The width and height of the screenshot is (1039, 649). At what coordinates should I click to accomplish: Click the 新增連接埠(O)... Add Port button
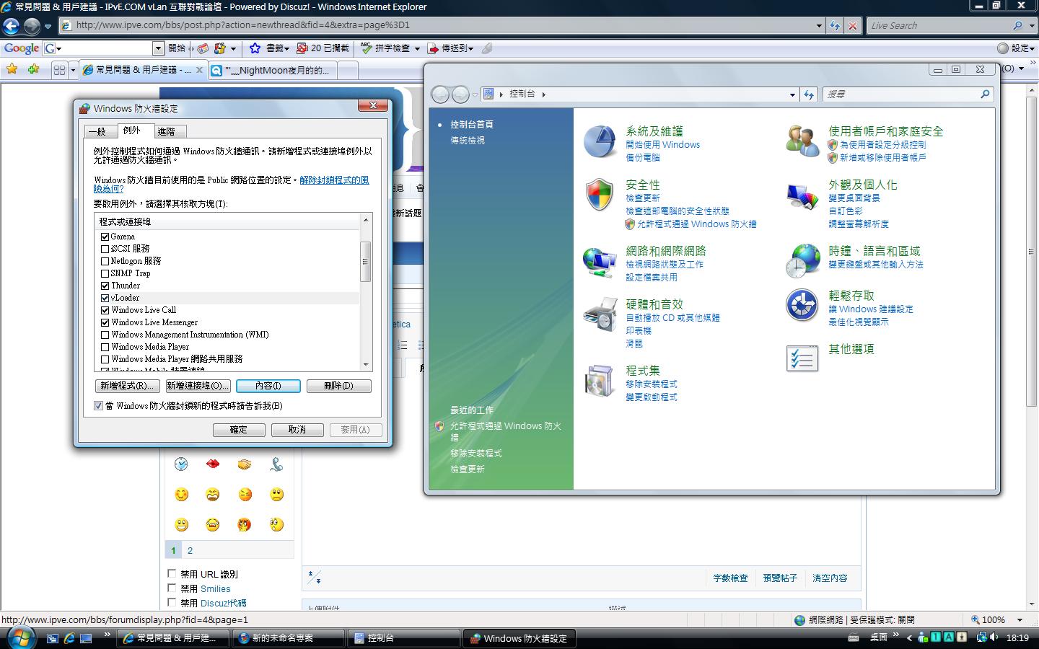point(198,386)
